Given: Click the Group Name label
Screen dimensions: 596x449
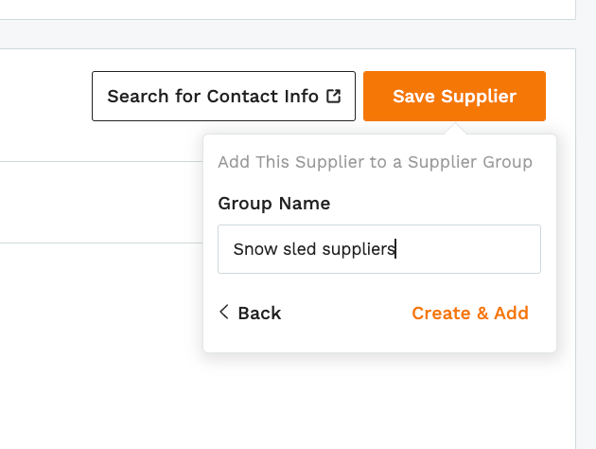Looking at the screenshot, I should click(x=273, y=204).
